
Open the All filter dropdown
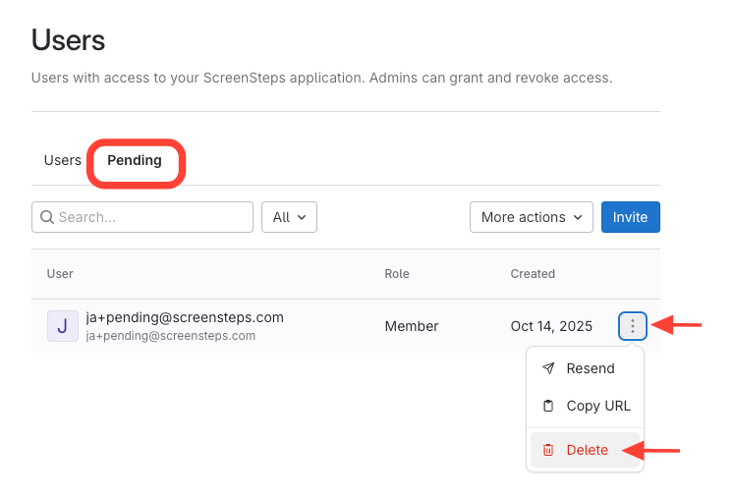pos(289,217)
